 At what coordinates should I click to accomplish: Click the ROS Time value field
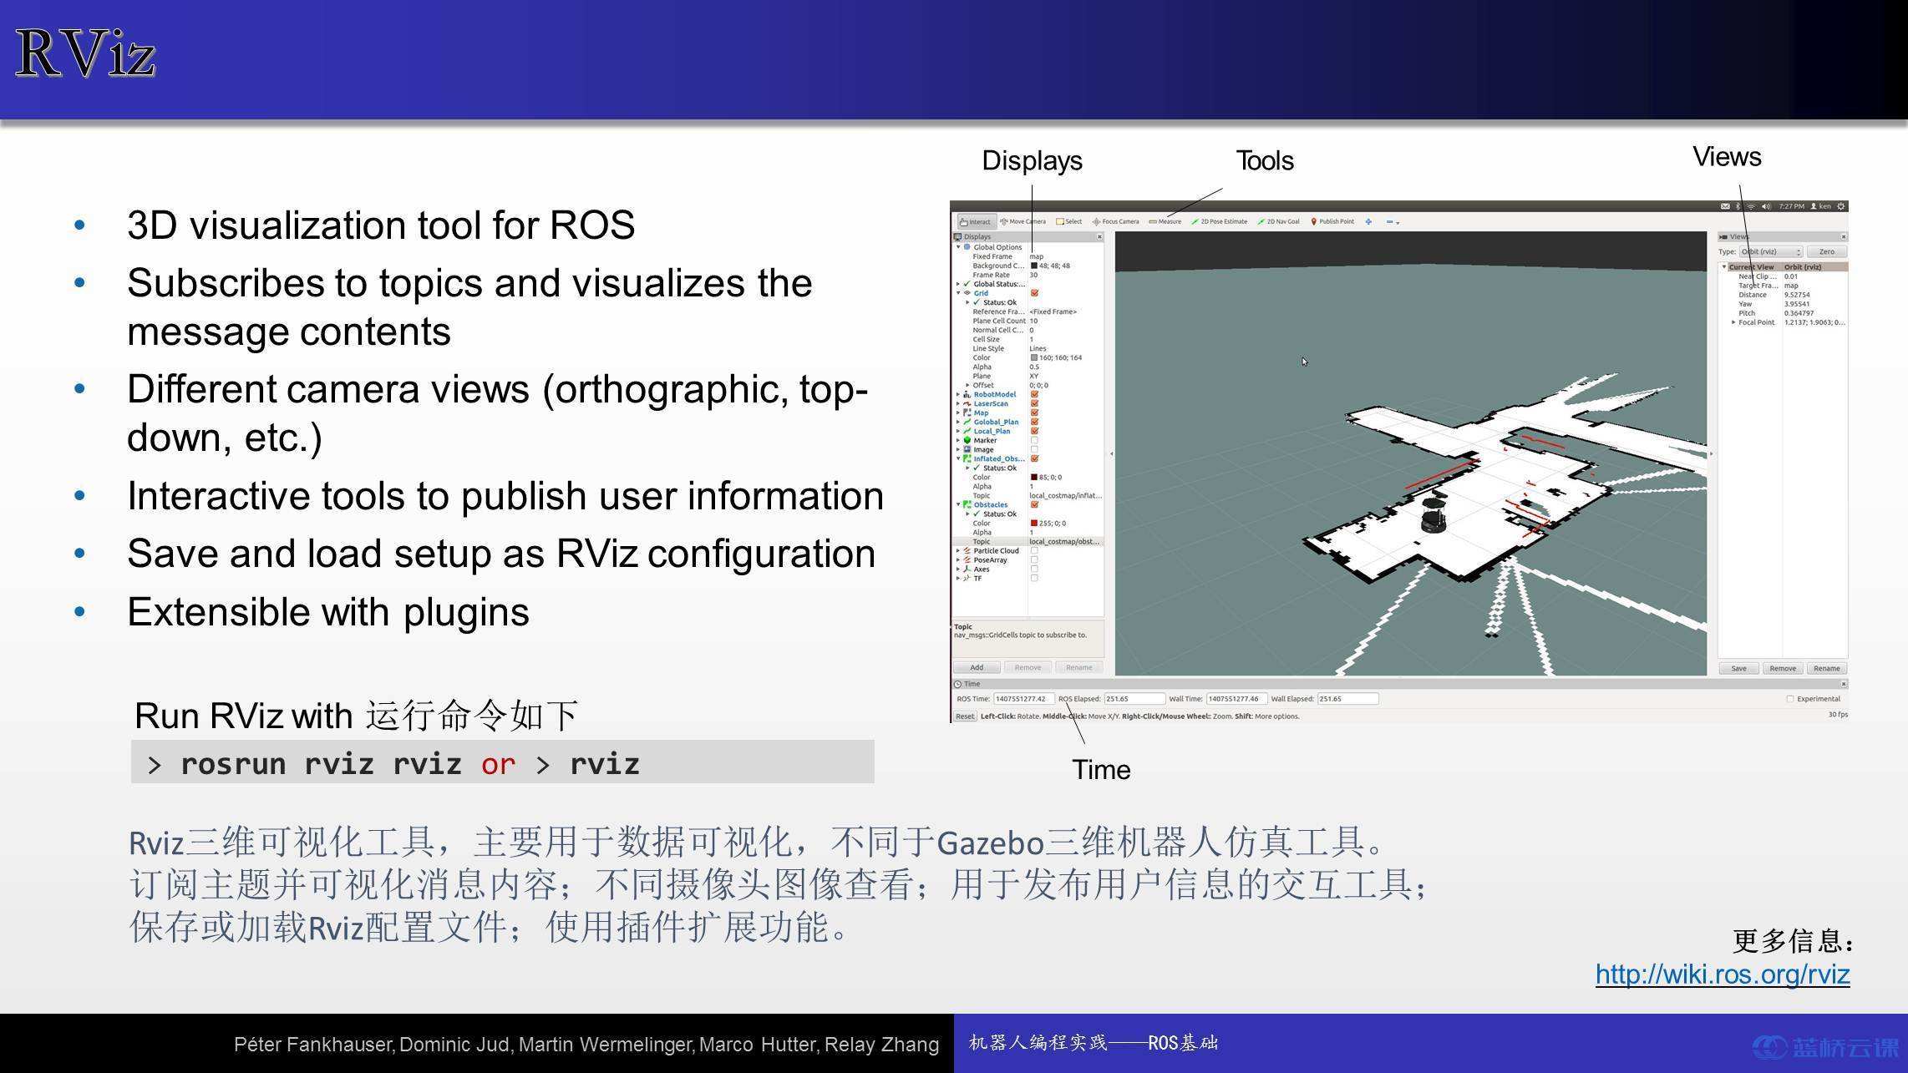click(1023, 699)
